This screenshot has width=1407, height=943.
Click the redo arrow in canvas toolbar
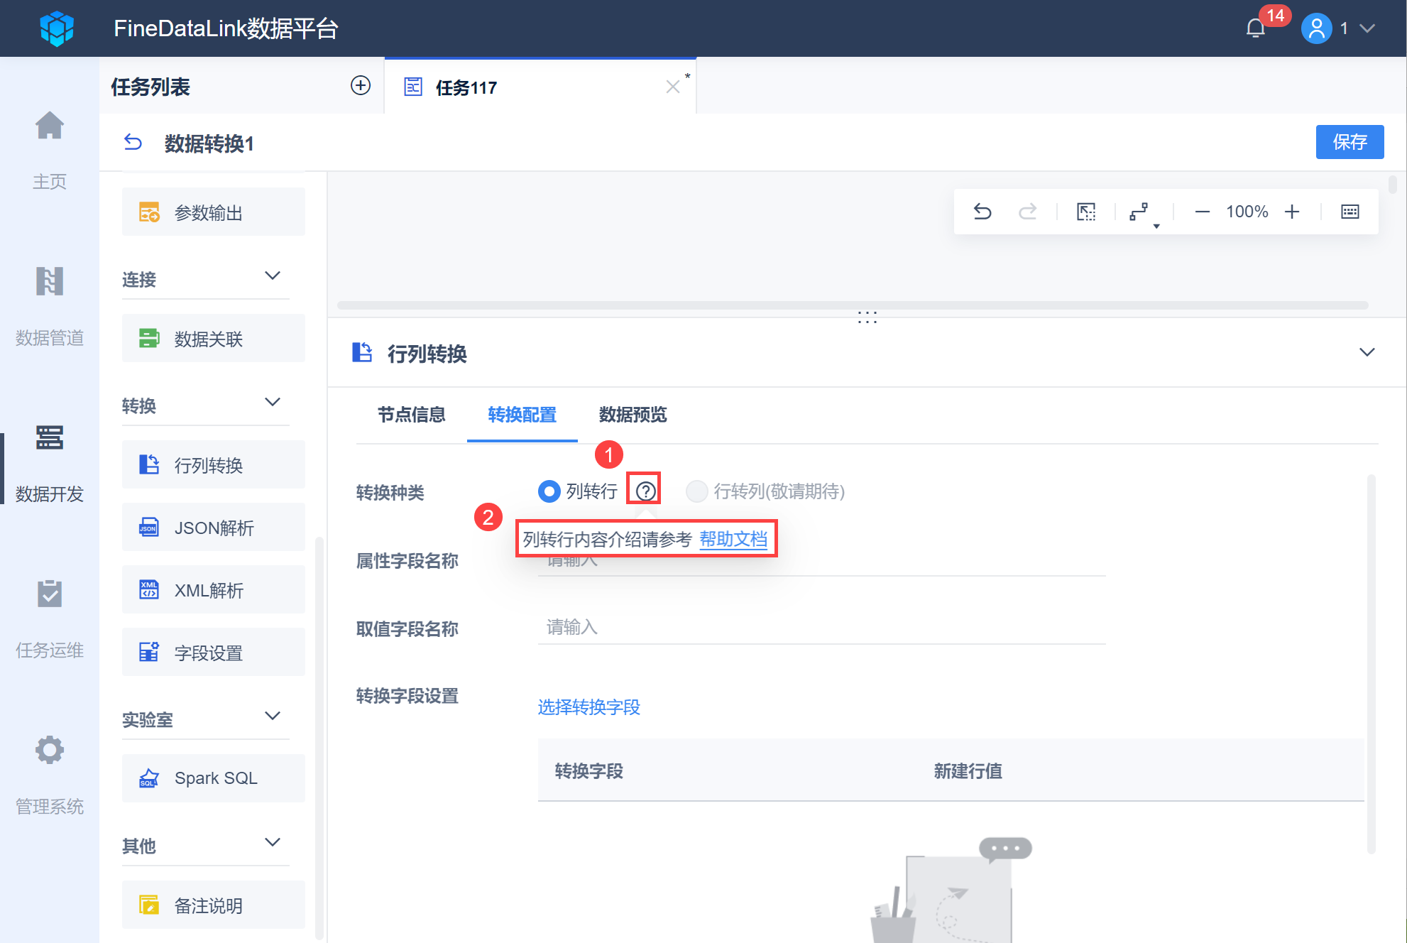pyautogui.click(x=1027, y=212)
